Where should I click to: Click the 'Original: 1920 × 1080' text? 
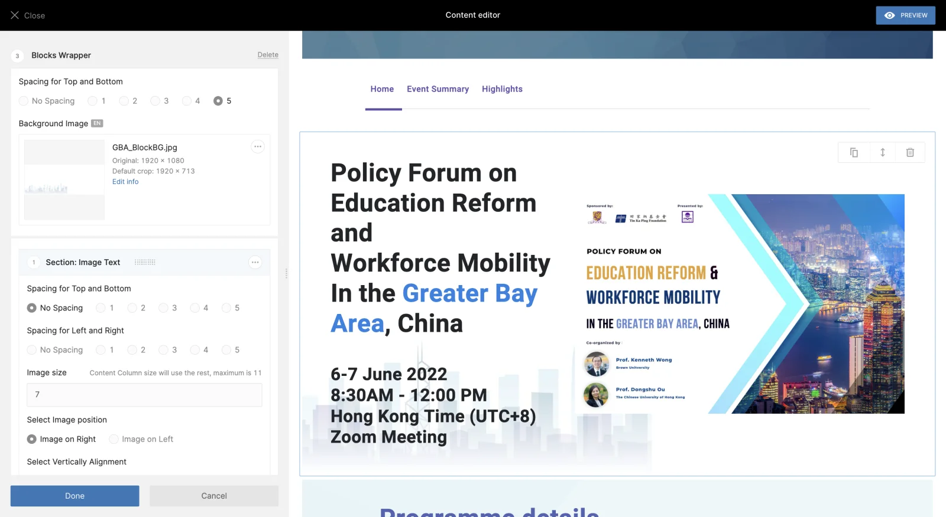pos(148,161)
